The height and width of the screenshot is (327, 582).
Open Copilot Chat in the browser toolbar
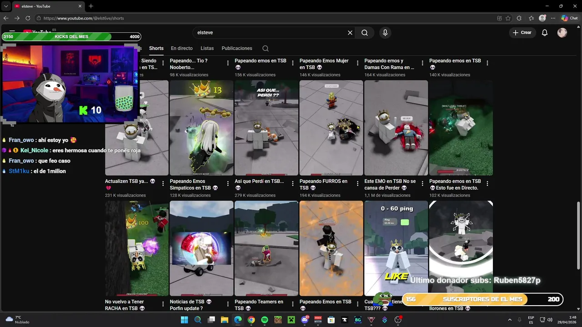point(569,18)
